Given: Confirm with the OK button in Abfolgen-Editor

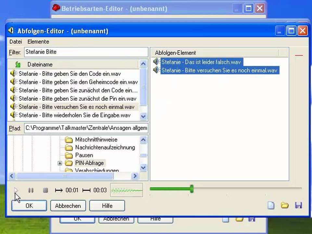Looking at the screenshot, I should click(x=29, y=205).
